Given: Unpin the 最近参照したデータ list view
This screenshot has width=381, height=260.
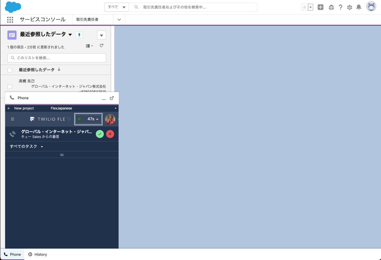Looking at the screenshot, I should coord(79,34).
